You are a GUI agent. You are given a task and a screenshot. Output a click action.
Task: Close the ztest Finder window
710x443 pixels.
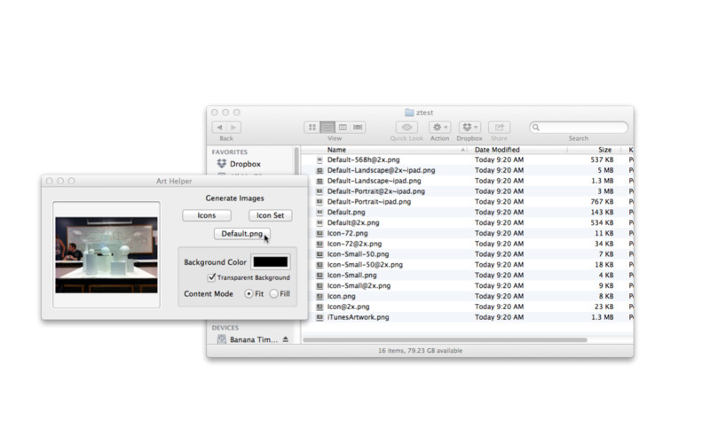point(215,113)
